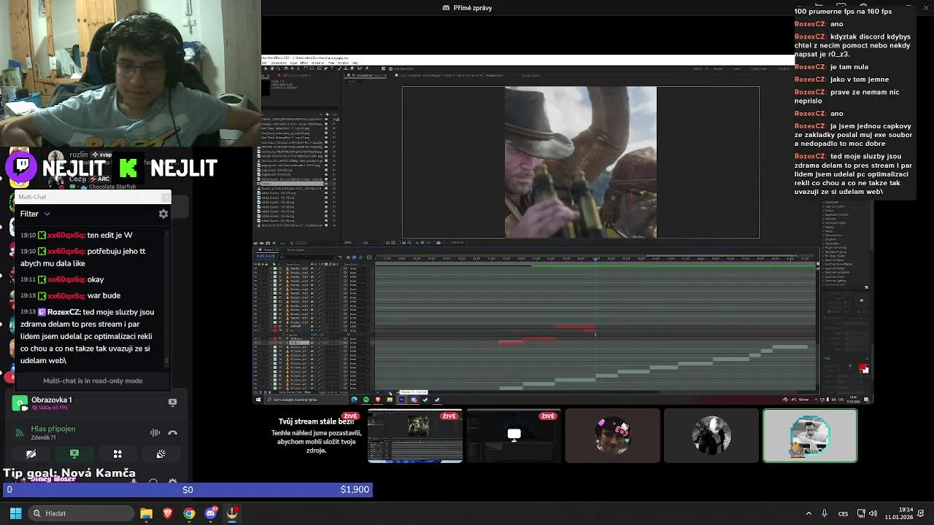The height and width of the screenshot is (525, 934).
Task: Open the Multi-Chat settings gear
Action: [x=163, y=214]
